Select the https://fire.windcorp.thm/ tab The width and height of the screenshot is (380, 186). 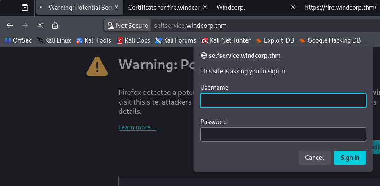(340, 8)
